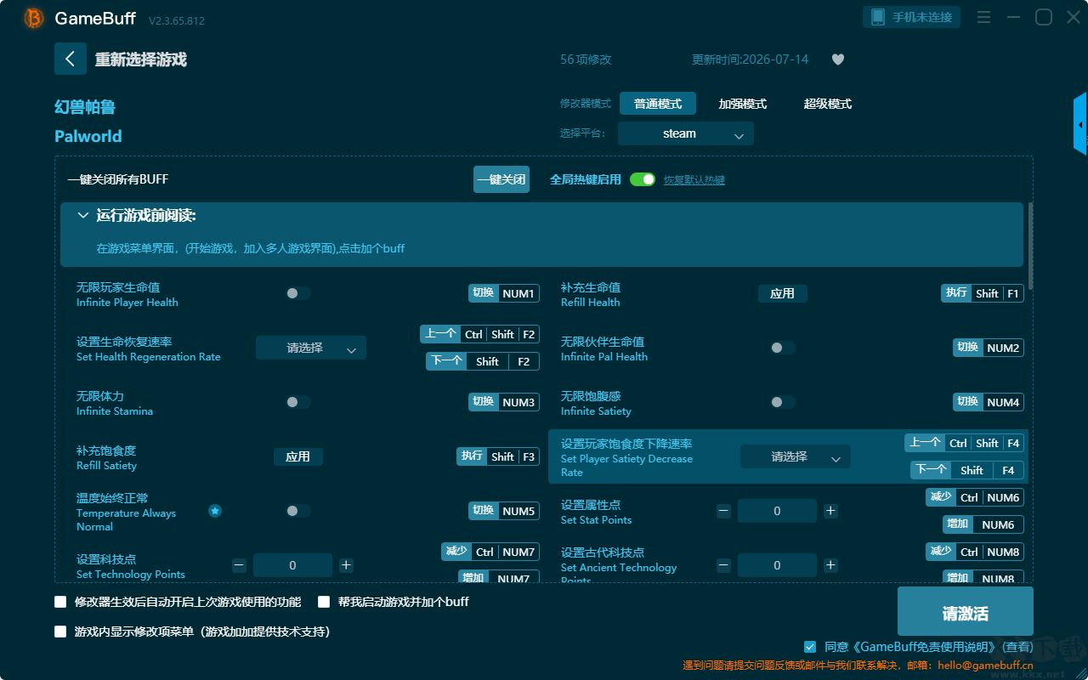The height and width of the screenshot is (680, 1088).
Task: Increase Set Technology Points with plus
Action: click(346, 565)
